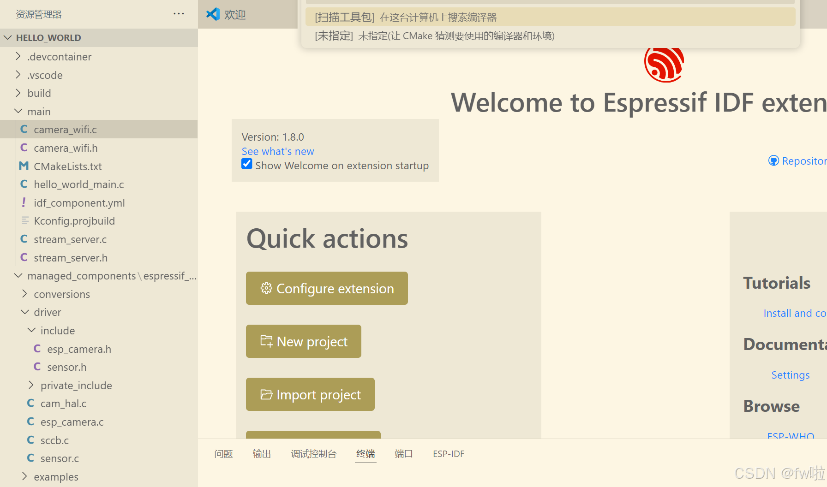Switch to the 输出 panel tab

click(262, 454)
